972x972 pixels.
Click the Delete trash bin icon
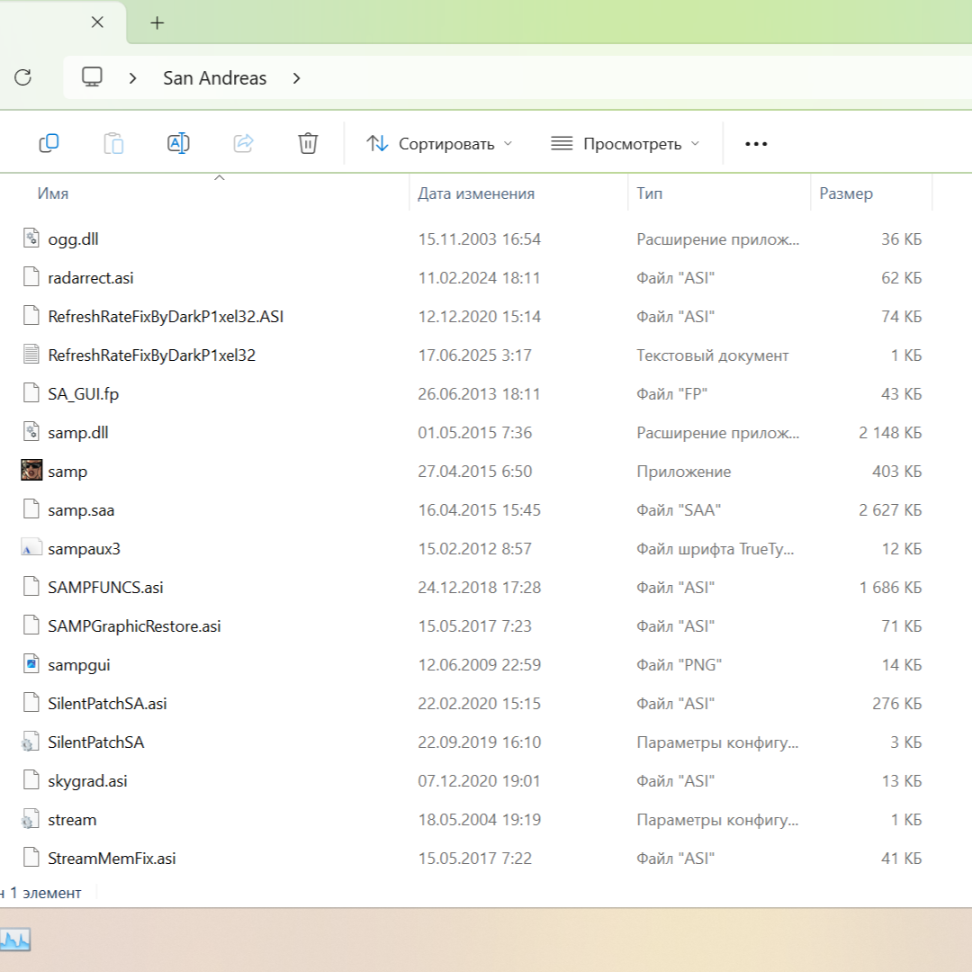(308, 143)
